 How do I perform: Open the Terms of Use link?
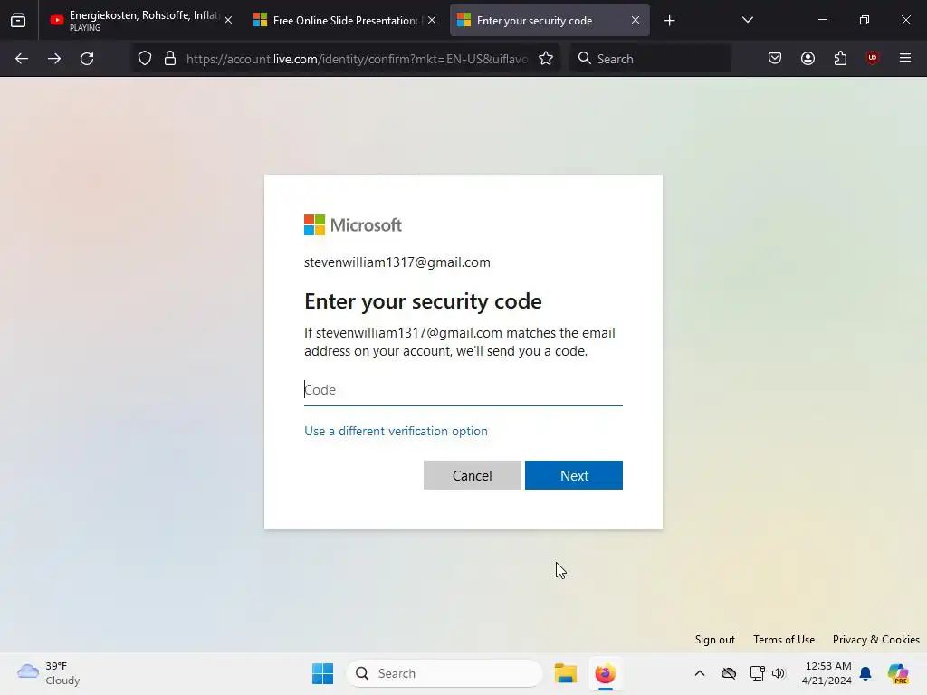(783, 640)
